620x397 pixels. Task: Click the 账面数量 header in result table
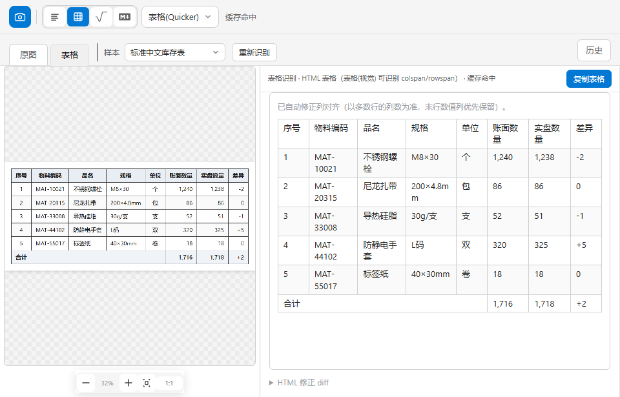coord(508,134)
